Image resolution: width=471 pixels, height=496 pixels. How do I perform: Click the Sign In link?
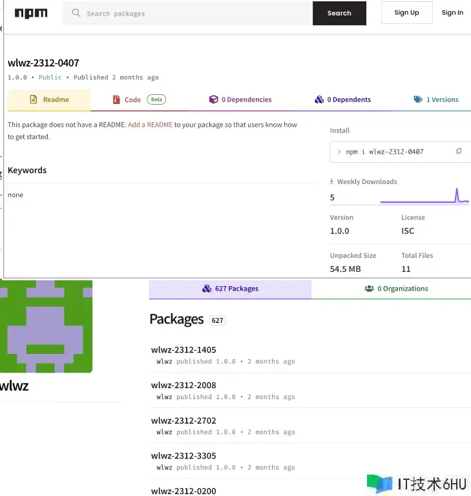pyautogui.click(x=452, y=13)
